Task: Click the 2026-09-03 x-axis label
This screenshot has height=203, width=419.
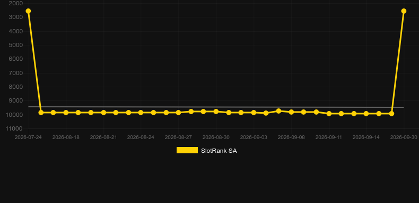Action: click(x=254, y=137)
